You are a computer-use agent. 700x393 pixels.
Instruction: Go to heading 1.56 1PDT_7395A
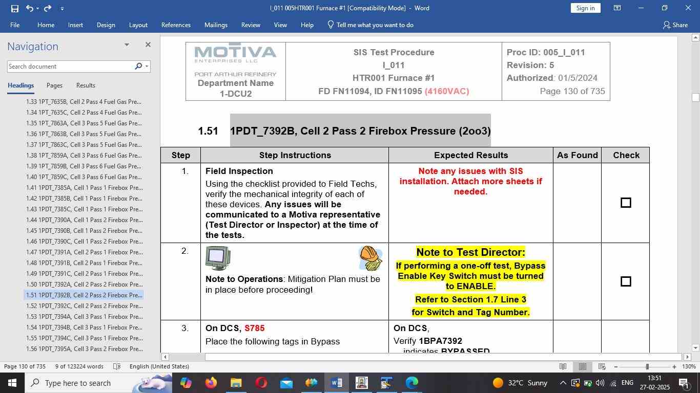(84, 349)
